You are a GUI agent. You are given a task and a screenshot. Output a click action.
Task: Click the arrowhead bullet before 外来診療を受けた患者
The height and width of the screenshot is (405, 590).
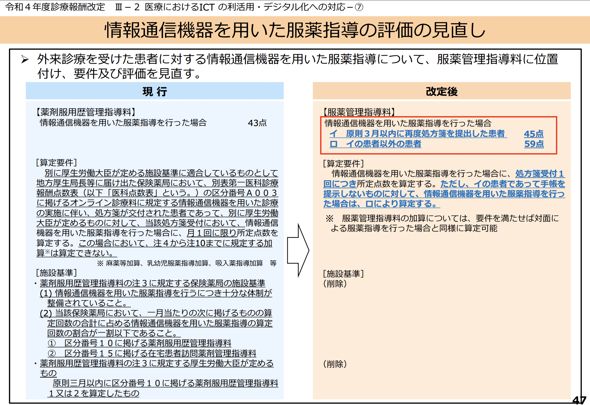(x=25, y=60)
